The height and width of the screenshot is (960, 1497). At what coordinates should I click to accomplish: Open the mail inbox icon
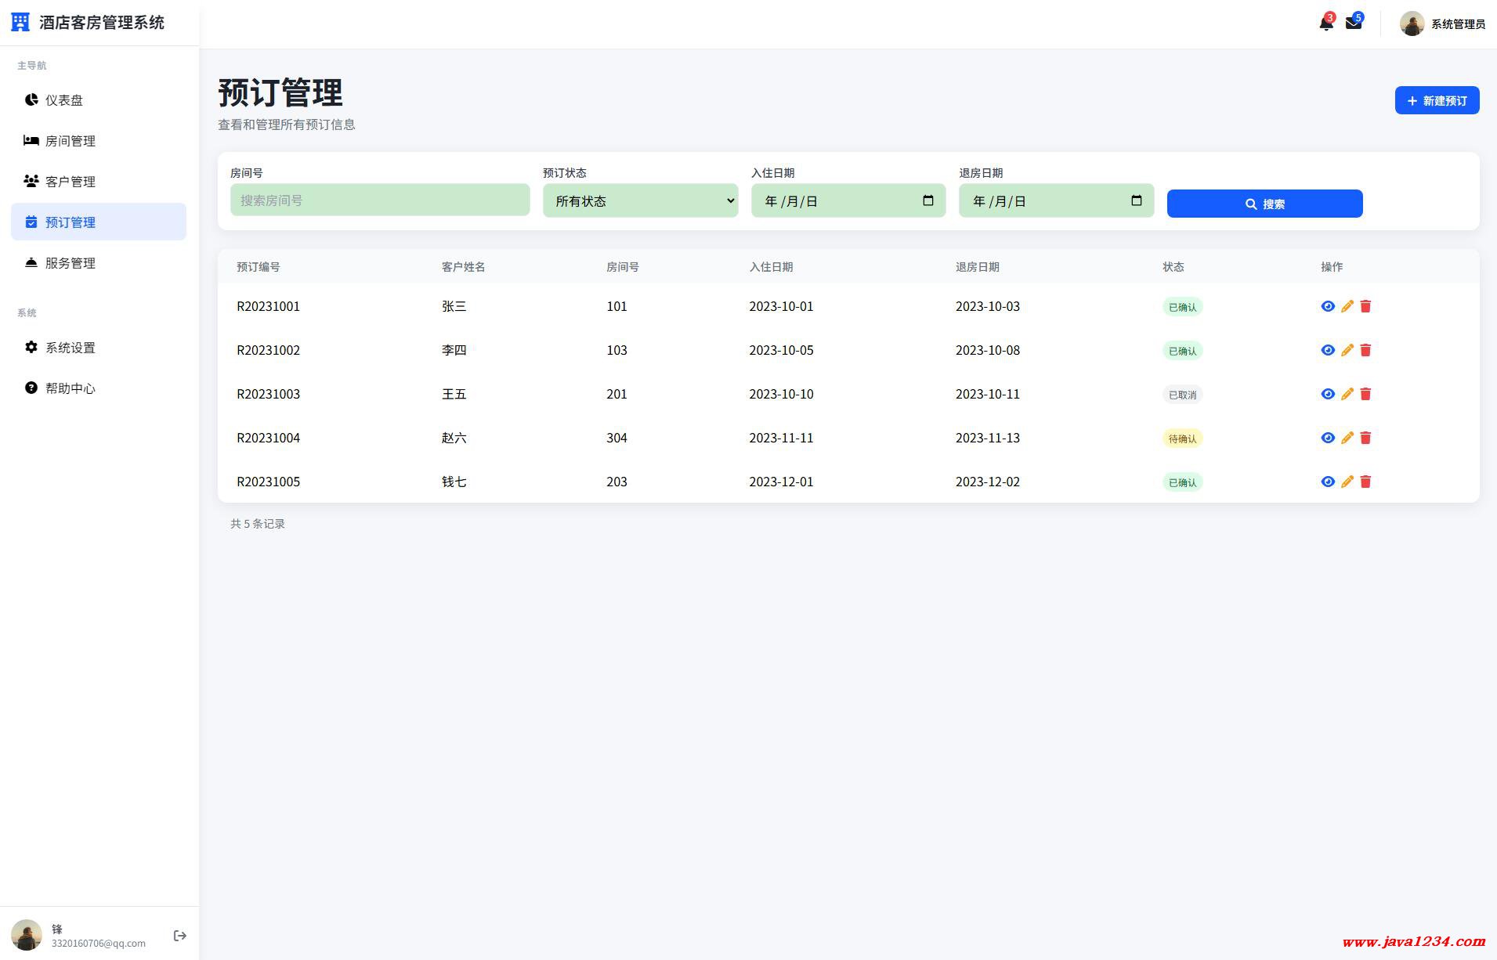(x=1353, y=23)
